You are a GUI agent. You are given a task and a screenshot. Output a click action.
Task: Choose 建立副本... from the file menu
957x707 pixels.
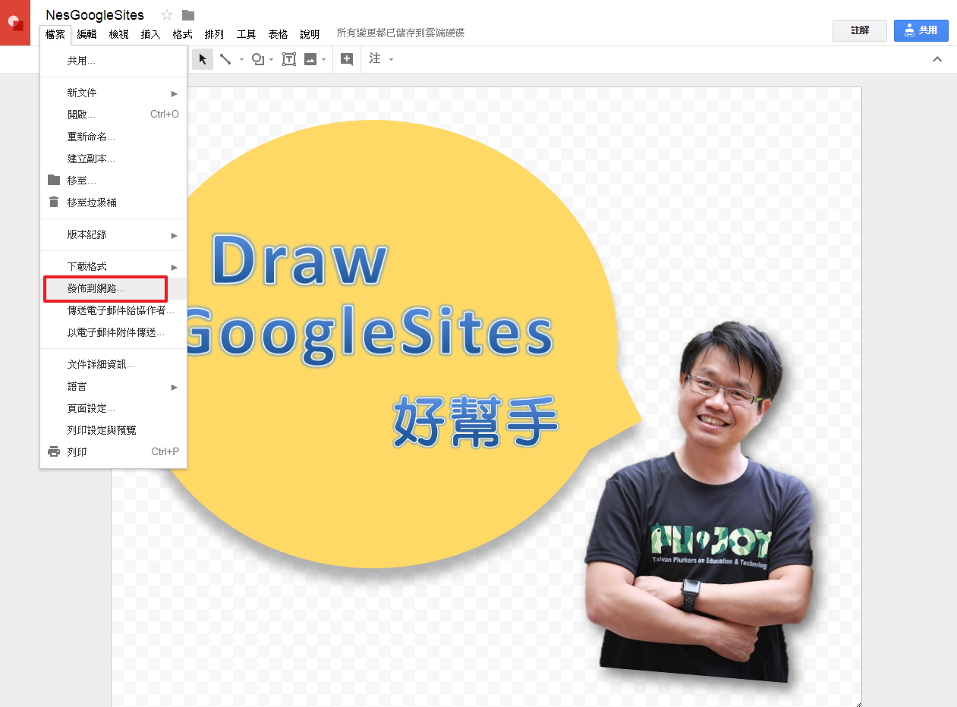114,159
